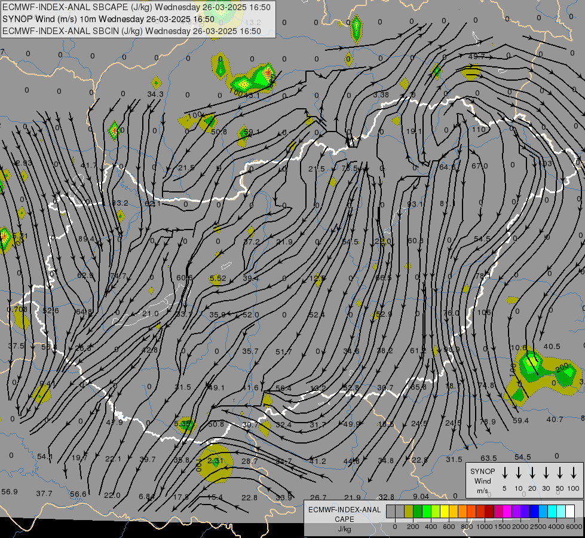Click the map value 56.9
The height and width of the screenshot is (538, 585).
click(x=10, y=492)
